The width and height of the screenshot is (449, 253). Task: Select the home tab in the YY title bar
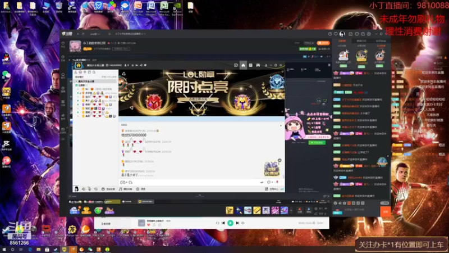click(x=243, y=65)
